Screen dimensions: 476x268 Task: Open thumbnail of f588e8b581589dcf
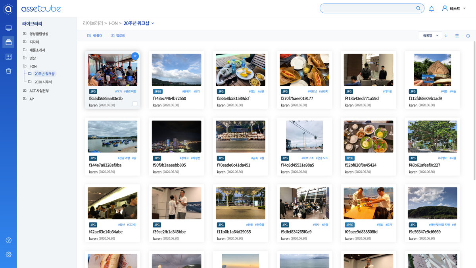point(240,70)
